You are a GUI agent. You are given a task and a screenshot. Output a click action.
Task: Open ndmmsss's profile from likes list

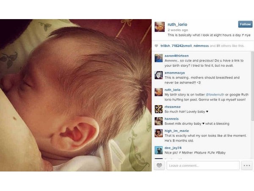[201, 46]
